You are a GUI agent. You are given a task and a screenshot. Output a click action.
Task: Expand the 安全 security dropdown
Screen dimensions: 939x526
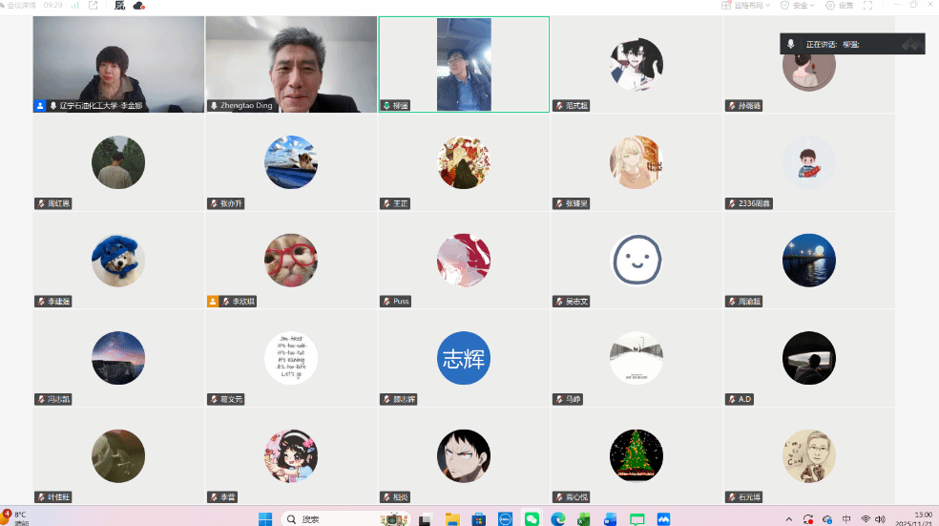click(798, 5)
